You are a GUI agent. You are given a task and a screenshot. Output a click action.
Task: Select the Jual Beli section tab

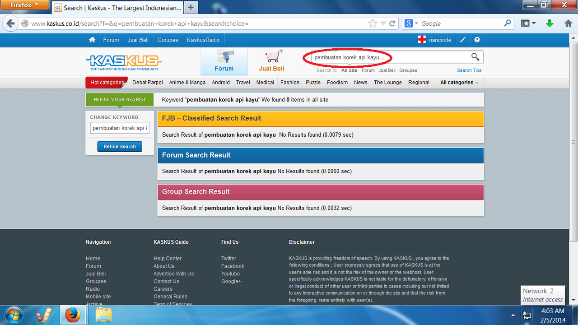[x=271, y=61]
